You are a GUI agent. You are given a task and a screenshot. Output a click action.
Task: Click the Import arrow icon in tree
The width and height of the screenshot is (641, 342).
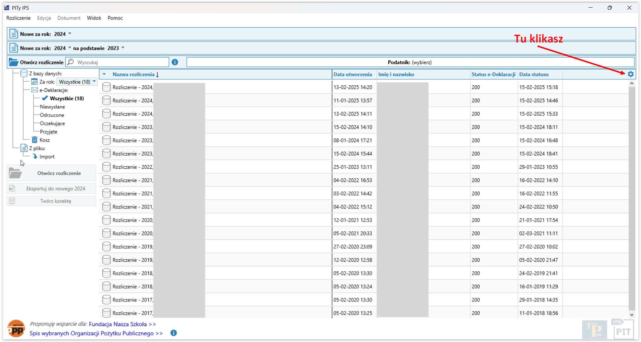tap(35, 156)
